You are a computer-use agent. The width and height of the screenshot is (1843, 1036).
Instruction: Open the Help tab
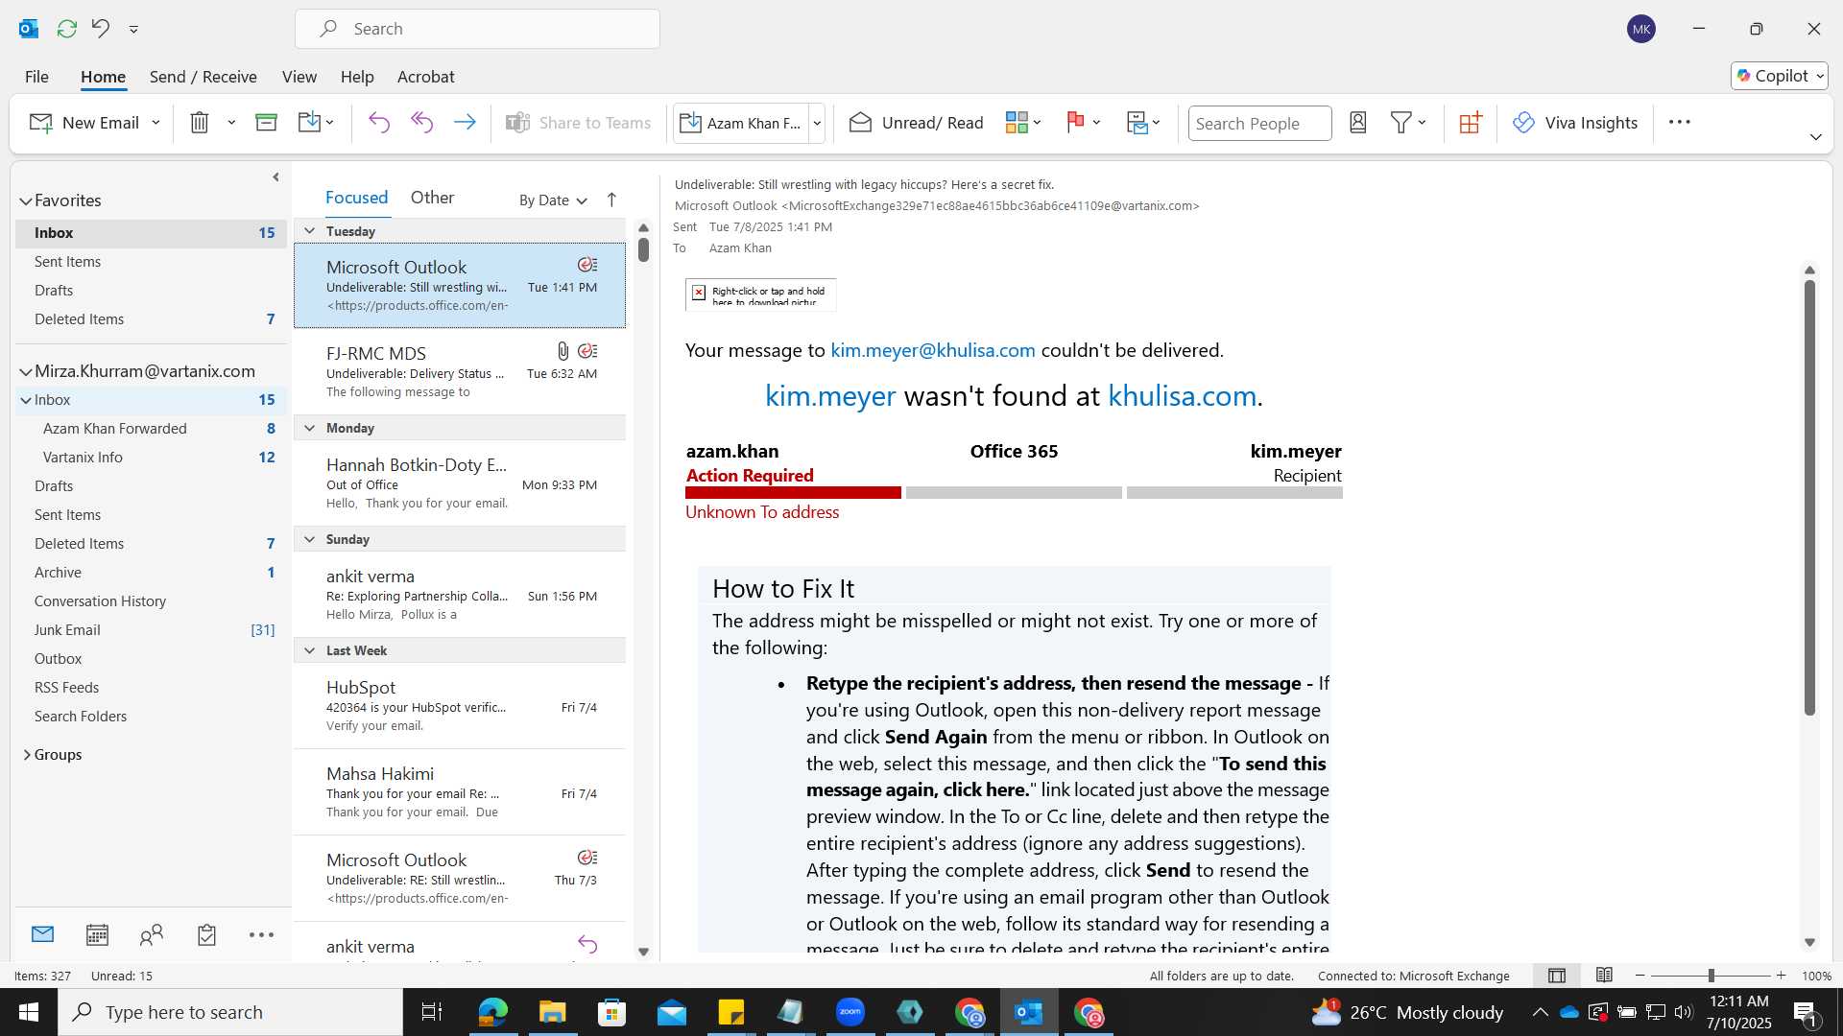tap(357, 77)
